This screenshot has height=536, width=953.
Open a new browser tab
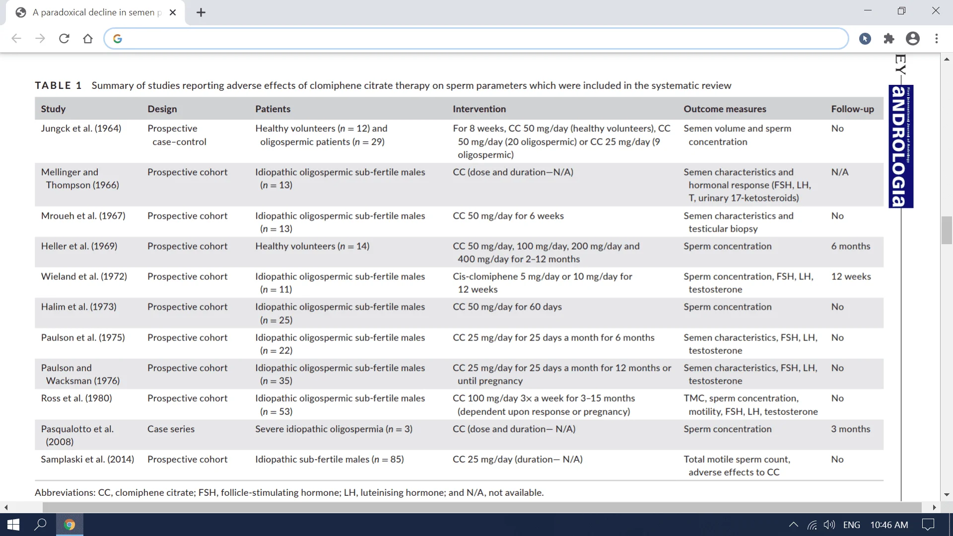click(x=201, y=12)
